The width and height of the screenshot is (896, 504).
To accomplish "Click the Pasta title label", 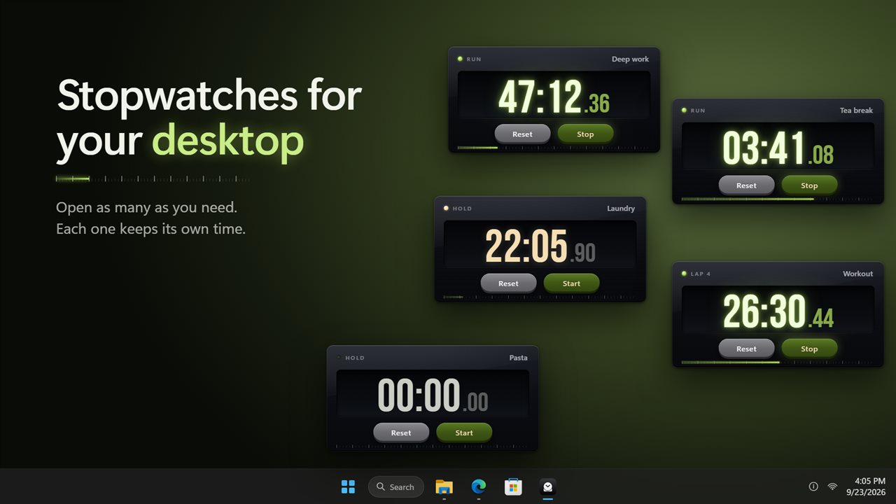I will pos(518,358).
